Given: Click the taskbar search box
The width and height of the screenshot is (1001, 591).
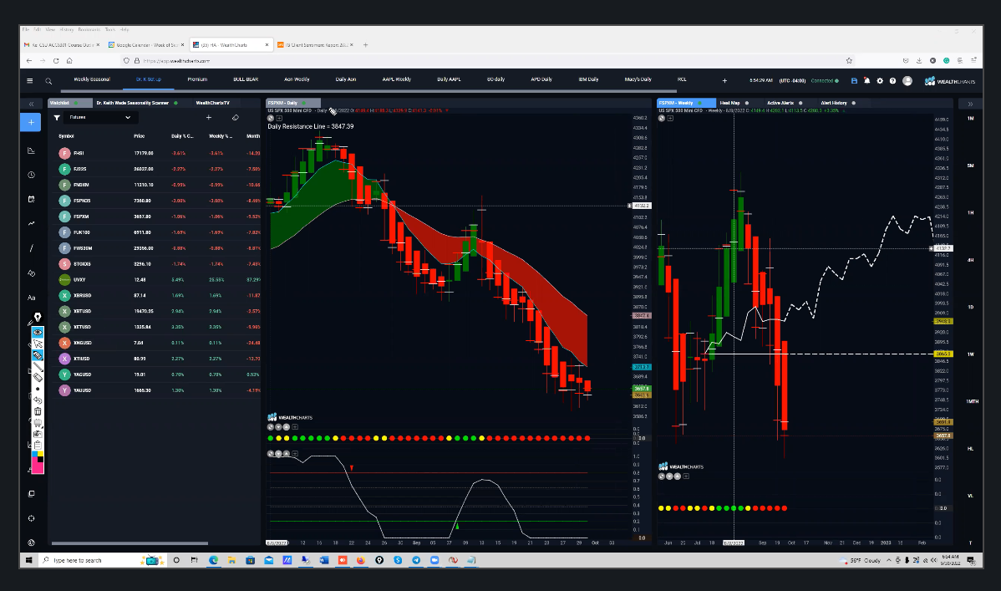Looking at the screenshot, I should click(102, 560).
